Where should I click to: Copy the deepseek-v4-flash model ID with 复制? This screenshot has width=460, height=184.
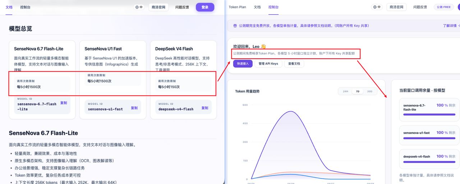(x=205, y=108)
